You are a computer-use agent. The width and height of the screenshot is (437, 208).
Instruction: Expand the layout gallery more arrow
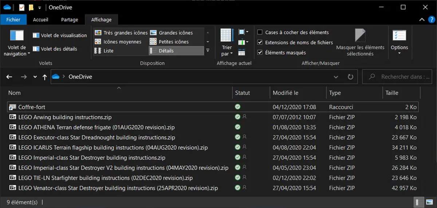click(208, 51)
